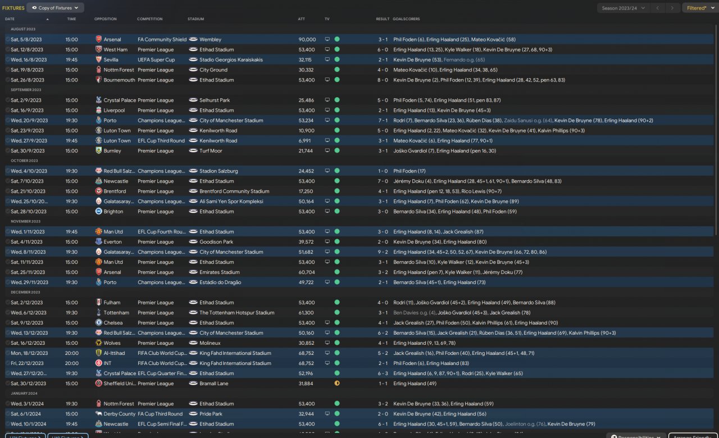
Task: Click the TV icon in the Derby County row
Action: click(x=327, y=414)
